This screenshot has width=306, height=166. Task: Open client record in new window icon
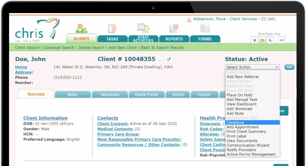pyautogui.click(x=168, y=59)
